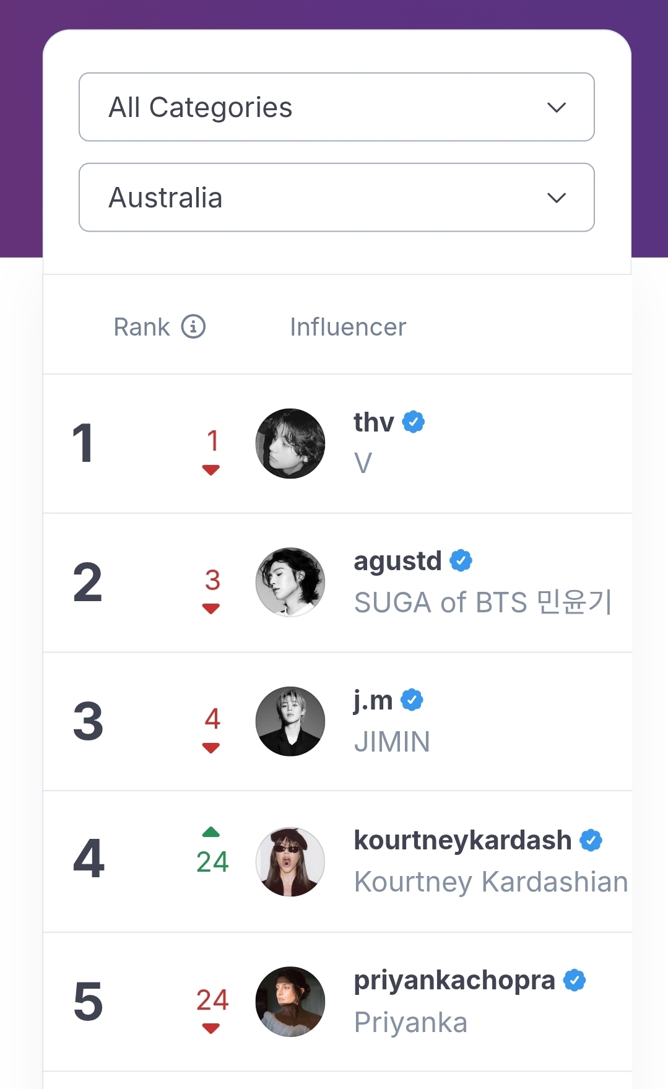Image resolution: width=668 pixels, height=1089 pixels.
Task: Click Kourtney Kardashian's profile picture
Action: click(x=290, y=861)
